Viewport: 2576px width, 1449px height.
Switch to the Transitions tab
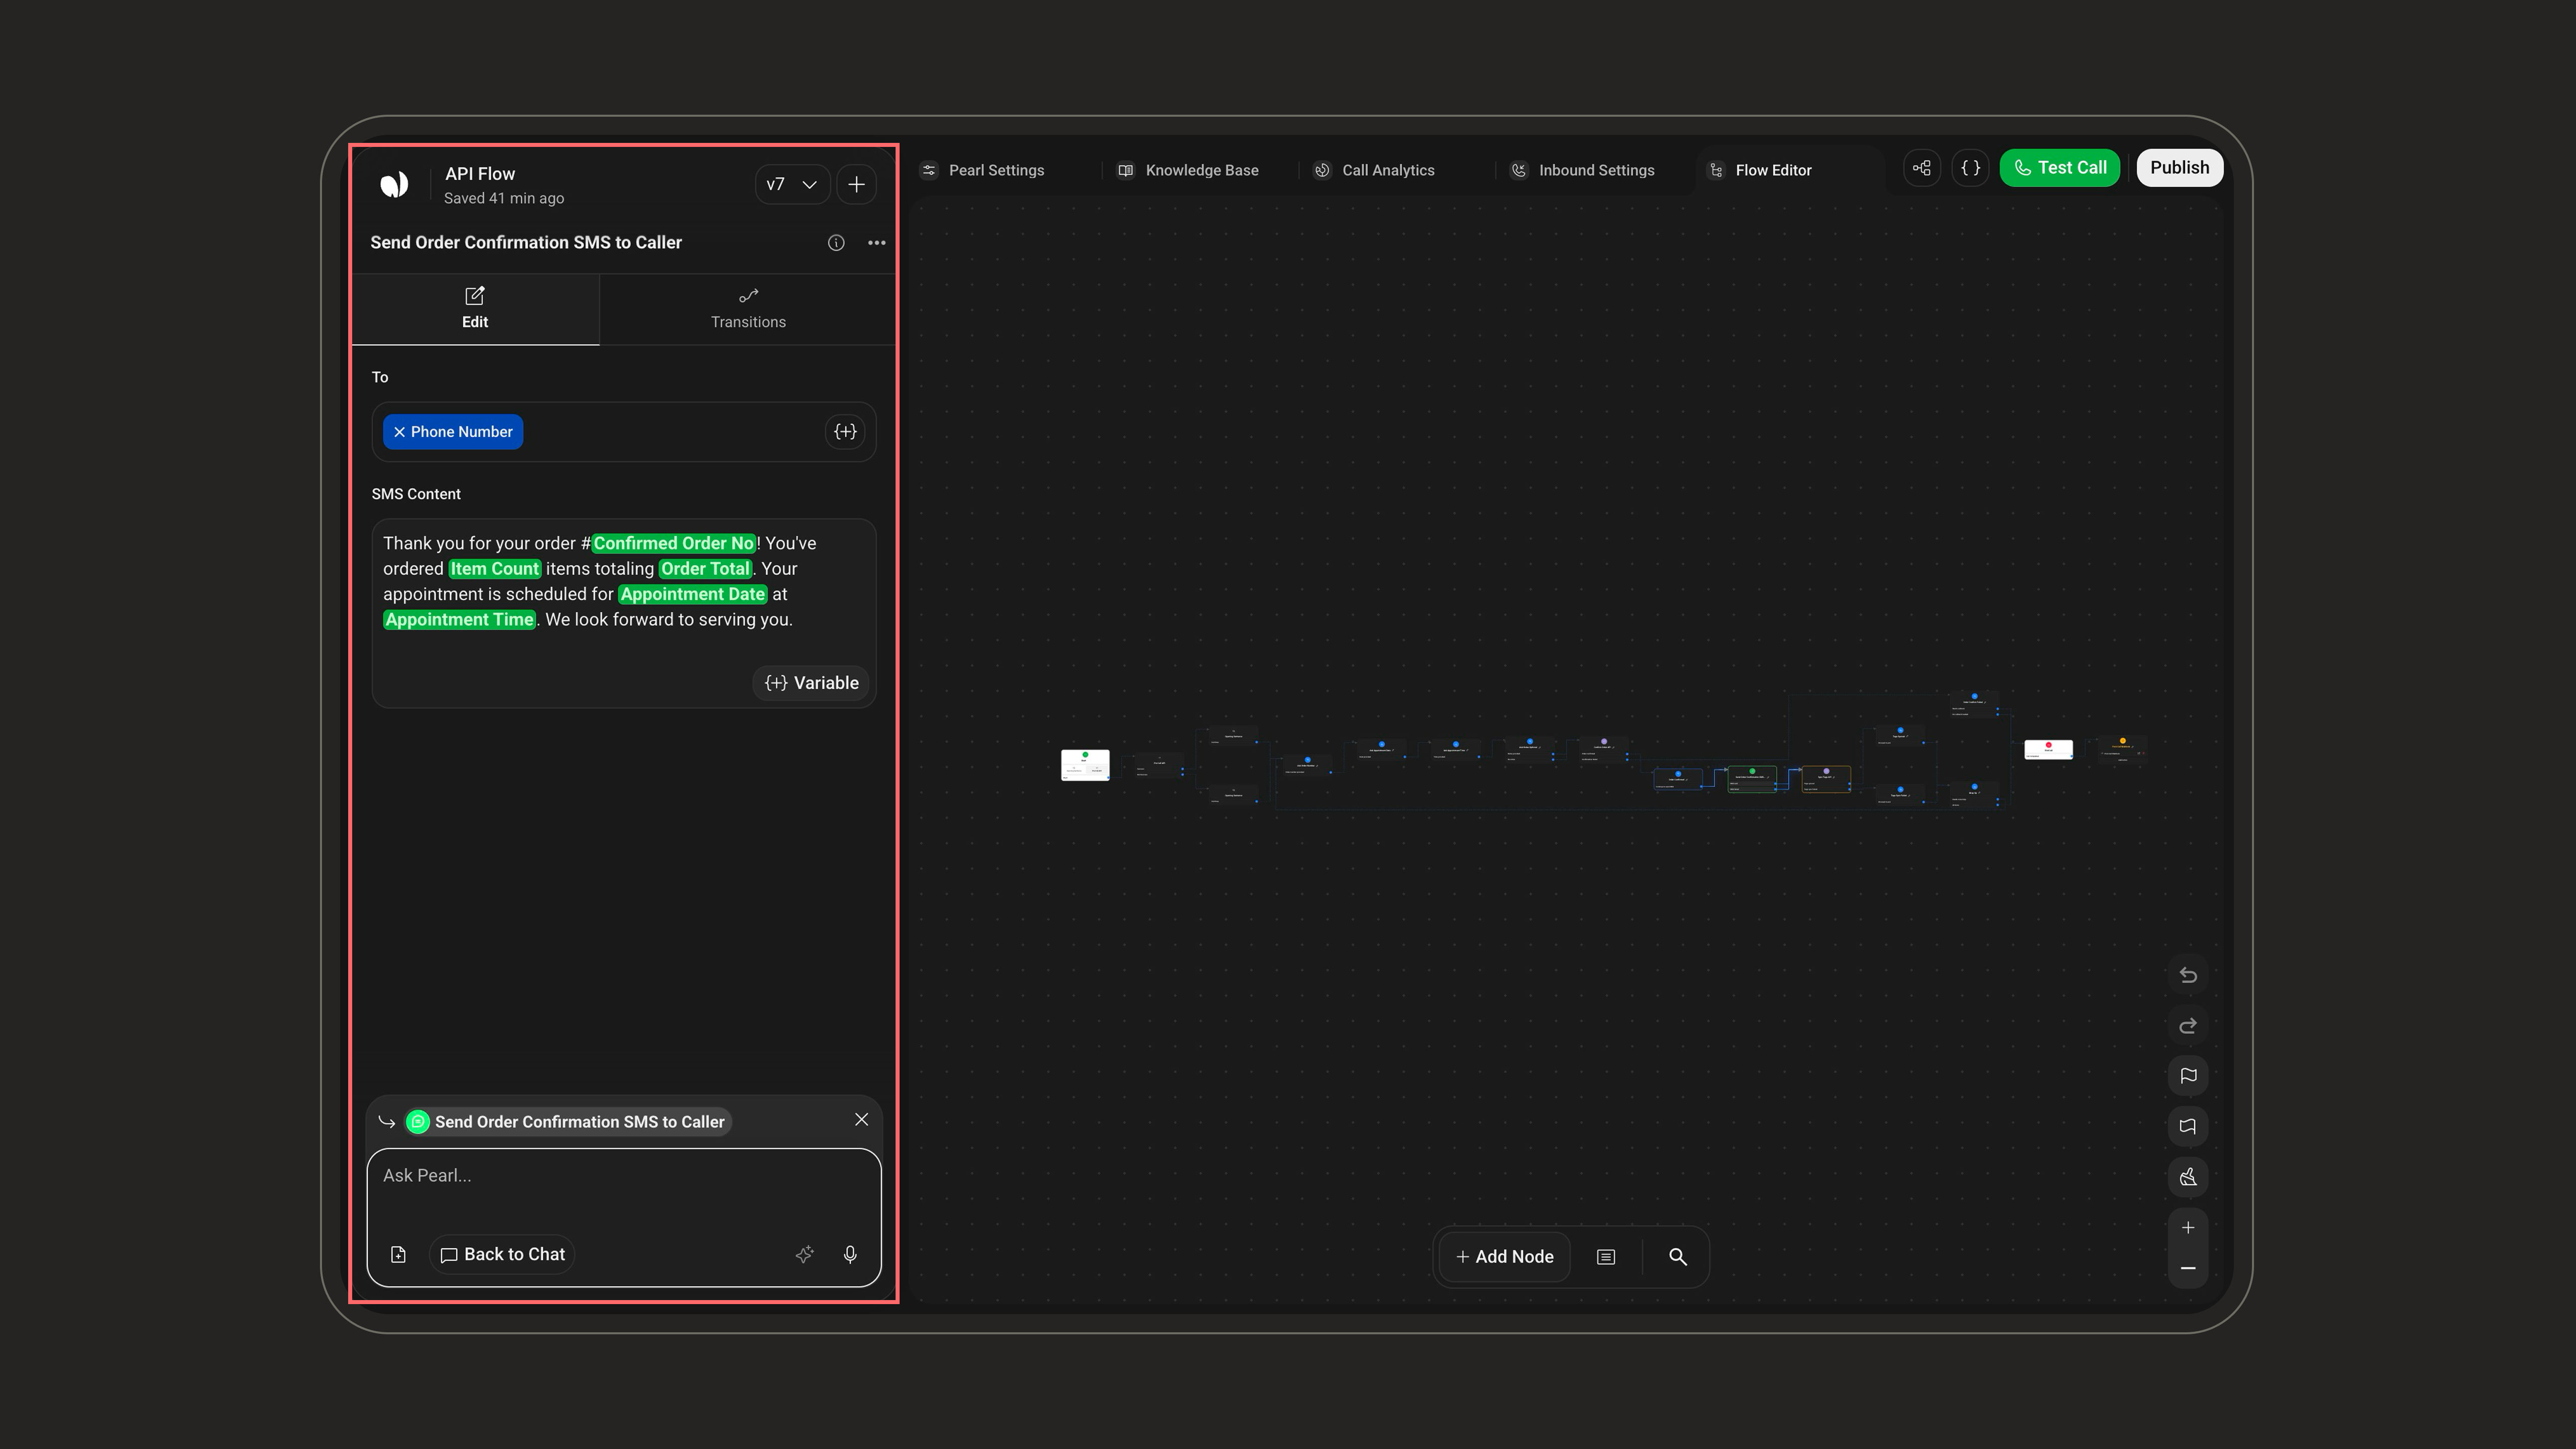[x=748, y=309]
